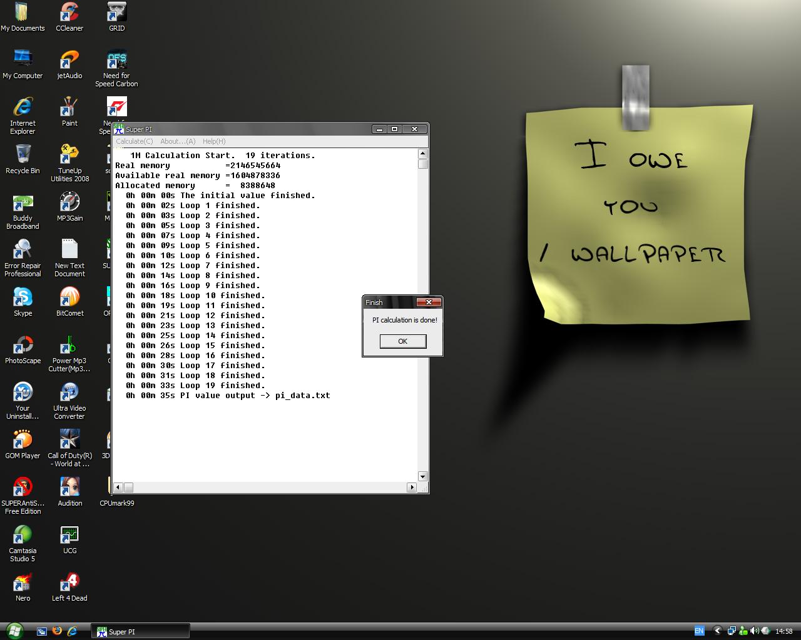The image size is (801, 640).
Task: Click the 'Loop 19 finished.' log line
Action: point(195,386)
